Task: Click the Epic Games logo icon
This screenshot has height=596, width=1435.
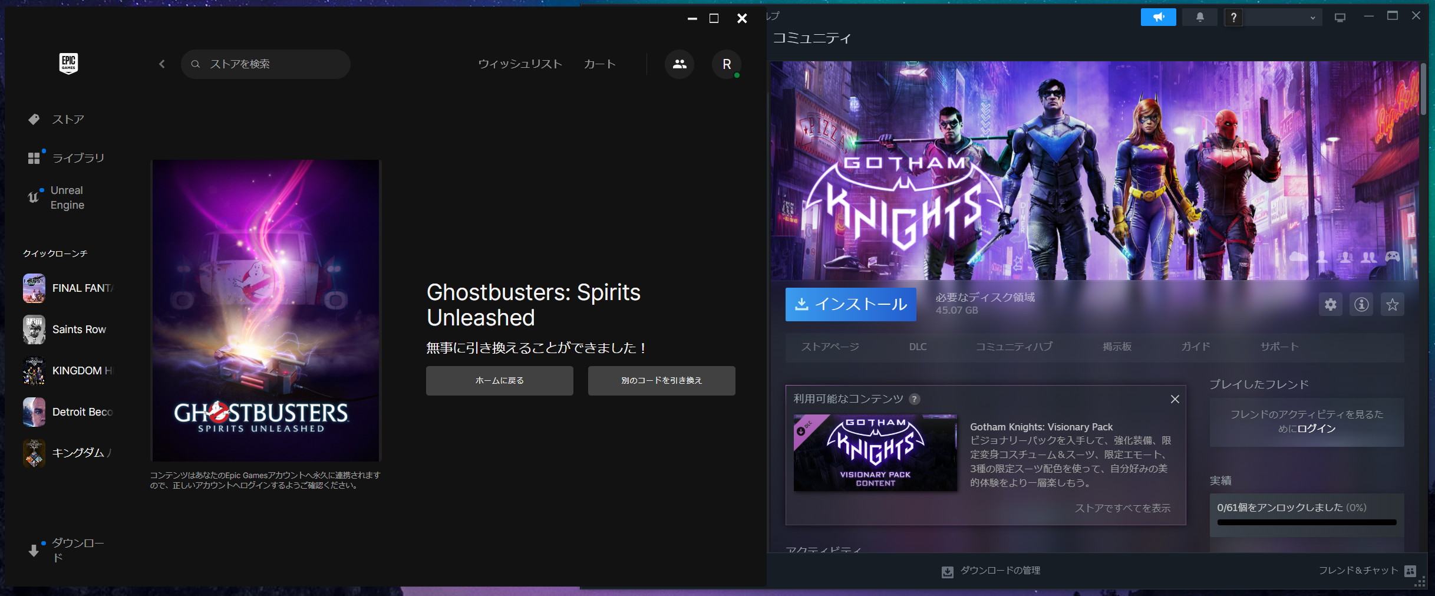Action: (69, 63)
